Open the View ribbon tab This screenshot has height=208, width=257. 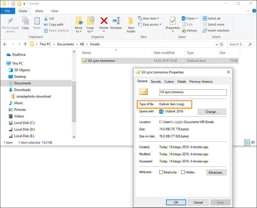click(x=54, y=11)
